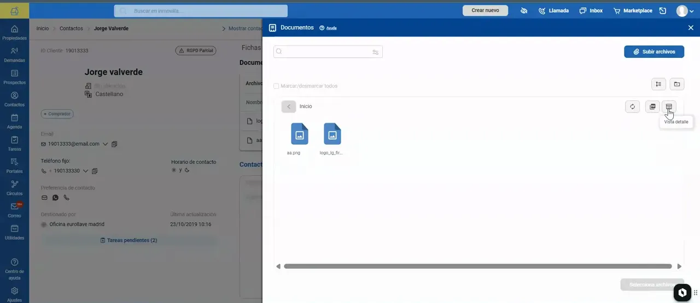Open Centro de ayuda
This screenshot has width=700, height=303.
[14, 269]
